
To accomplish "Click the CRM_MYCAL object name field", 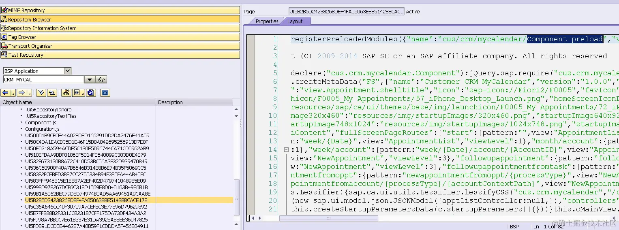I will 43,79.
